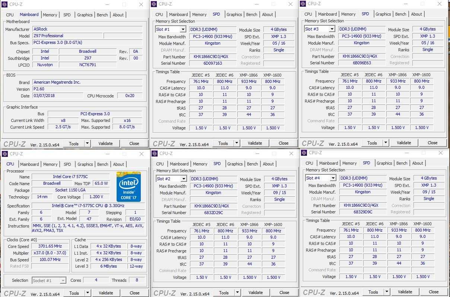Click the CPU-Z title icon in Slot #2 window
Screen dimensions: 450x297
[x=155, y=154]
